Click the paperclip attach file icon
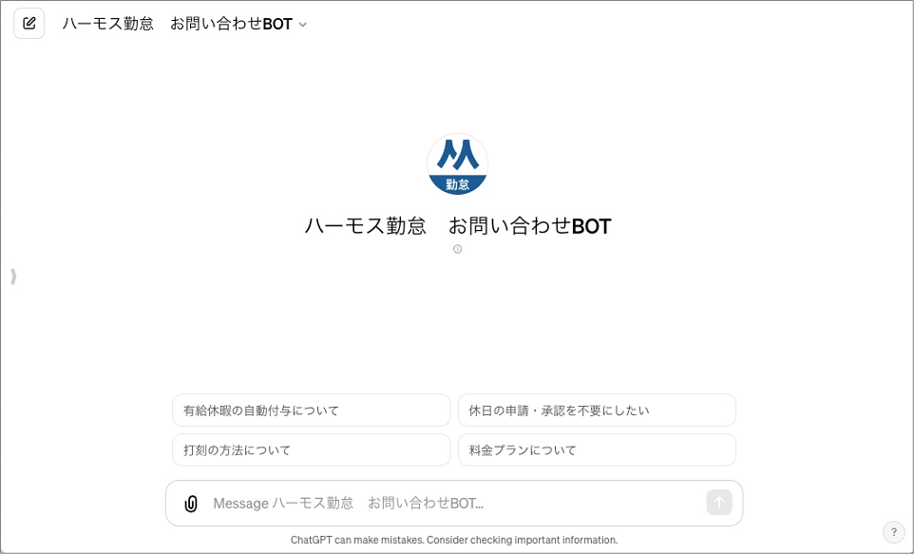The height and width of the screenshot is (554, 914). [x=191, y=504]
